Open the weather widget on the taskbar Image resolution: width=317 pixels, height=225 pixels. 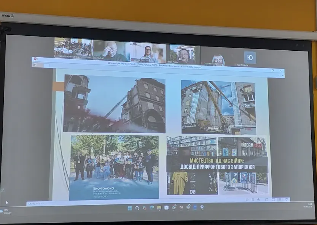pos(6,212)
